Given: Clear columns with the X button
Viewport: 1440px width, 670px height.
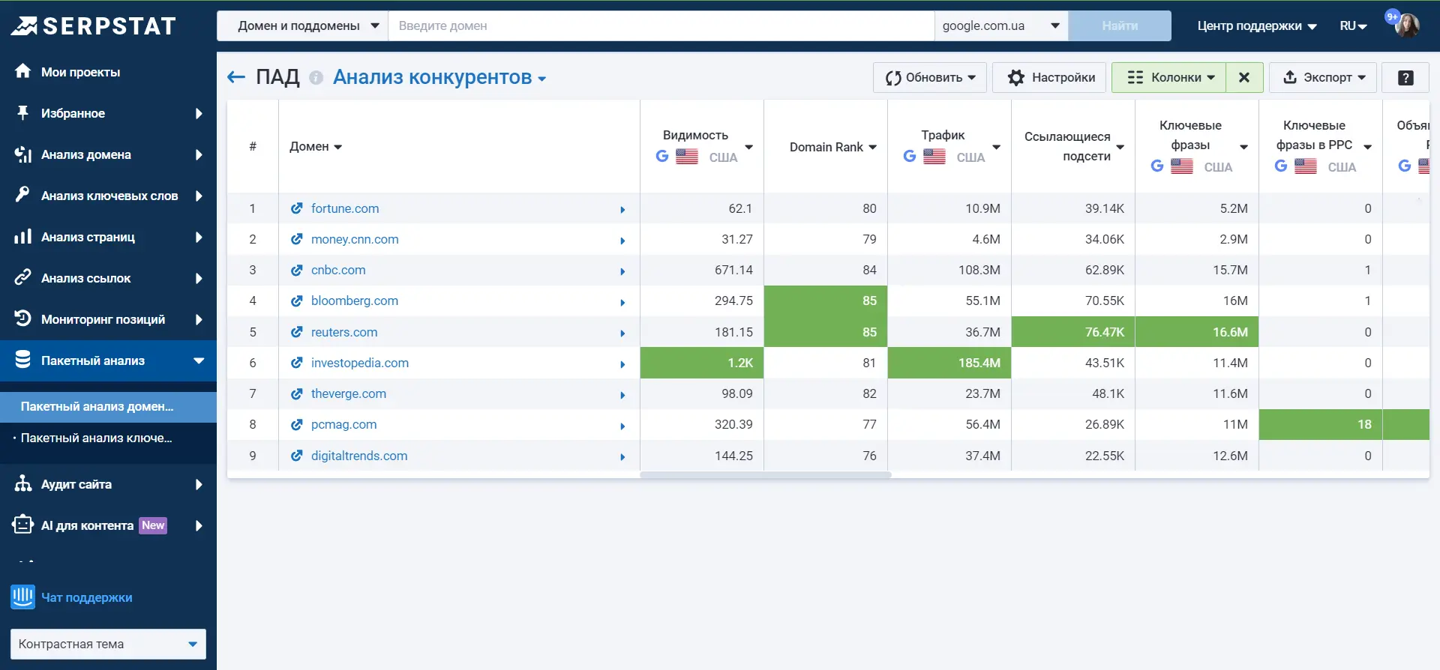Looking at the screenshot, I should (1244, 77).
